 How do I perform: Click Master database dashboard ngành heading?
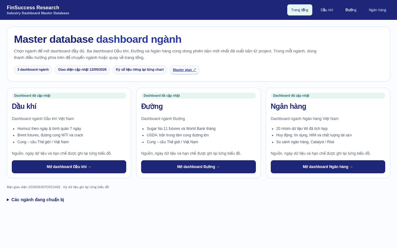98,39
